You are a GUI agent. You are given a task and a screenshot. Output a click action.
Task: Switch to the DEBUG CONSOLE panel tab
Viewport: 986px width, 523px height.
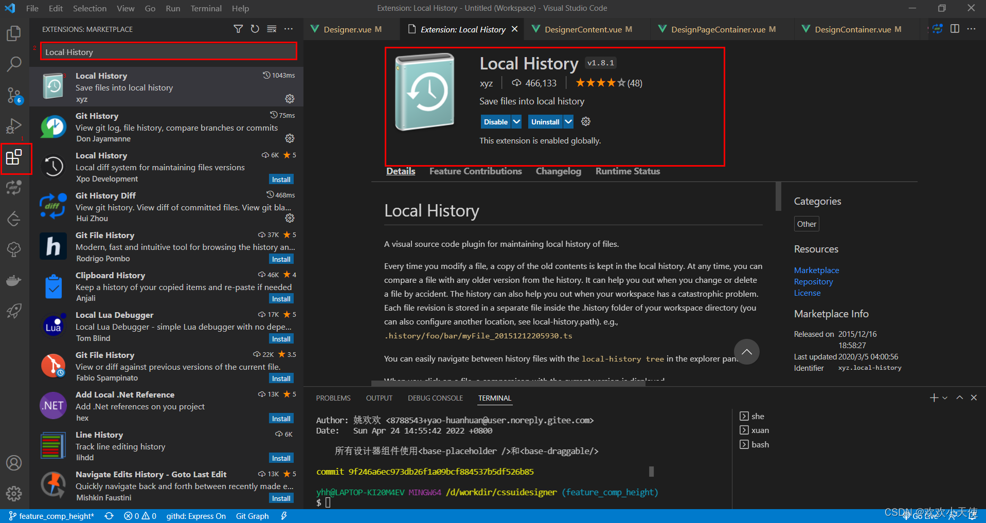(x=435, y=398)
